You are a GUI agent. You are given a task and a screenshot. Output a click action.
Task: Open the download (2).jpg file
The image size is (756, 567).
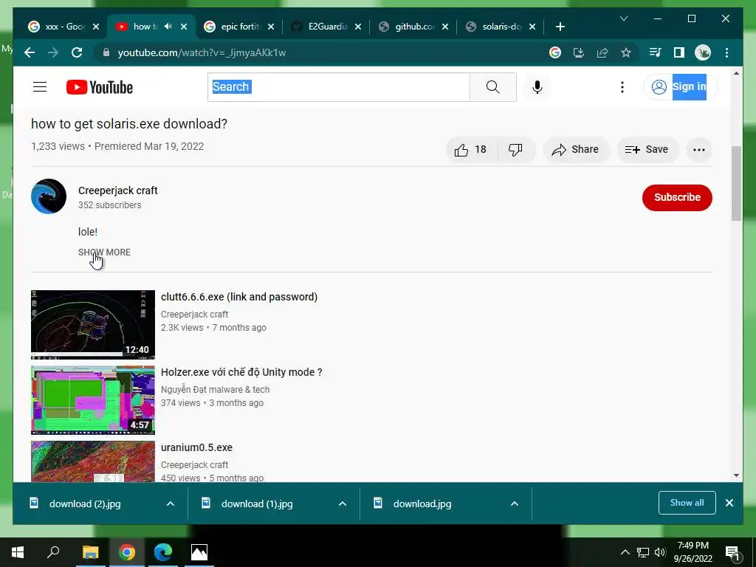pos(85,504)
